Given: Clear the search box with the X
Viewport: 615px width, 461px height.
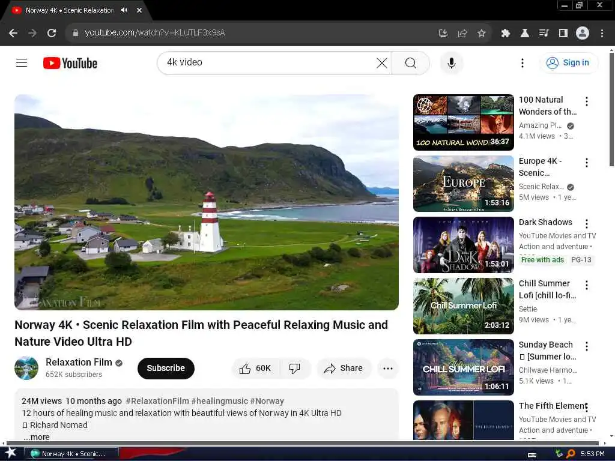Looking at the screenshot, I should click(x=381, y=62).
